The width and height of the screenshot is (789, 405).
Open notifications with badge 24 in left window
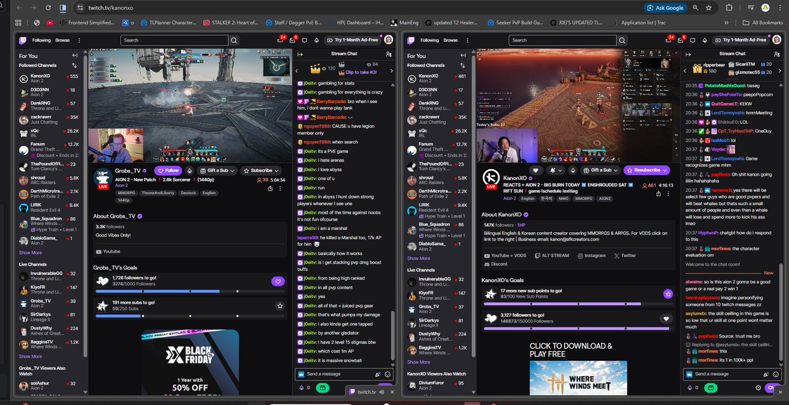coord(281,40)
